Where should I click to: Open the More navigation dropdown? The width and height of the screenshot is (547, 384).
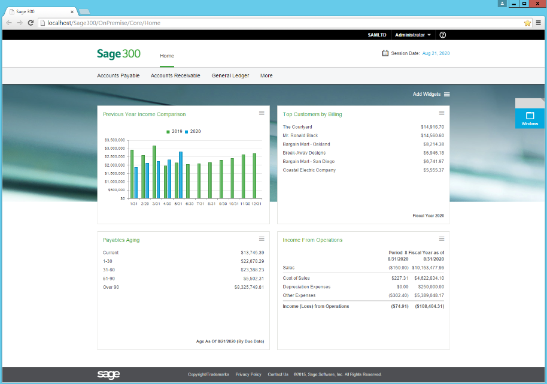[266, 75]
